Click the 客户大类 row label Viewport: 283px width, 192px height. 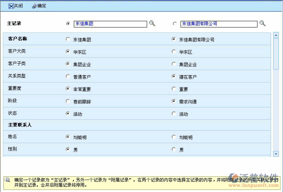(17, 51)
